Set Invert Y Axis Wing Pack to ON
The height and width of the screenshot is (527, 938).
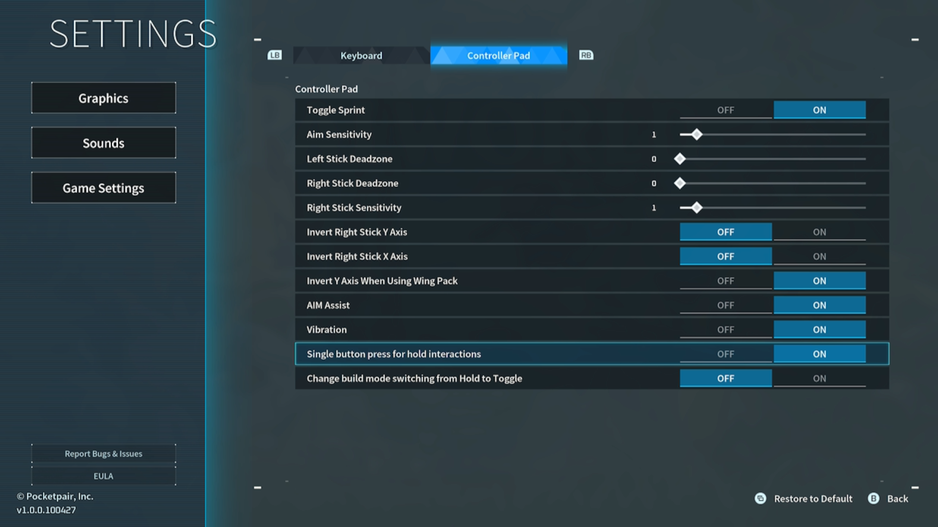[x=819, y=281]
